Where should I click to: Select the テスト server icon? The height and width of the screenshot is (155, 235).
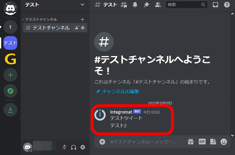(x=10, y=43)
